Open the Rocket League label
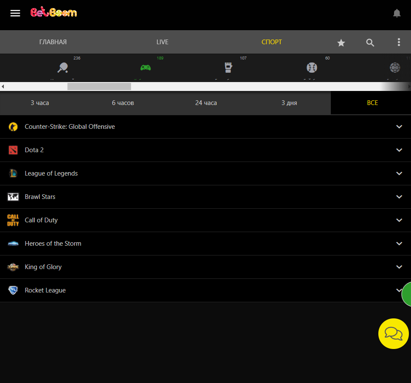Image resolution: width=411 pixels, height=383 pixels. point(45,290)
